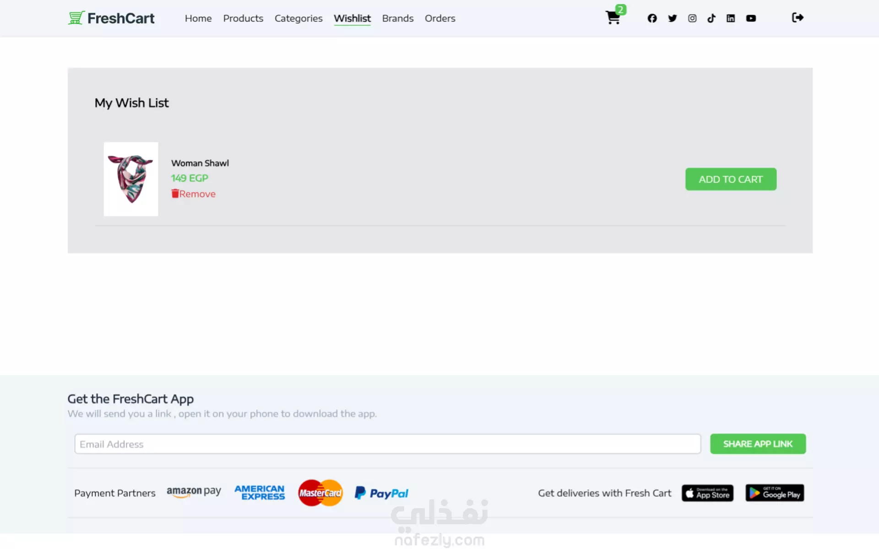
Task: Open the LinkedIn social icon
Action: click(731, 18)
